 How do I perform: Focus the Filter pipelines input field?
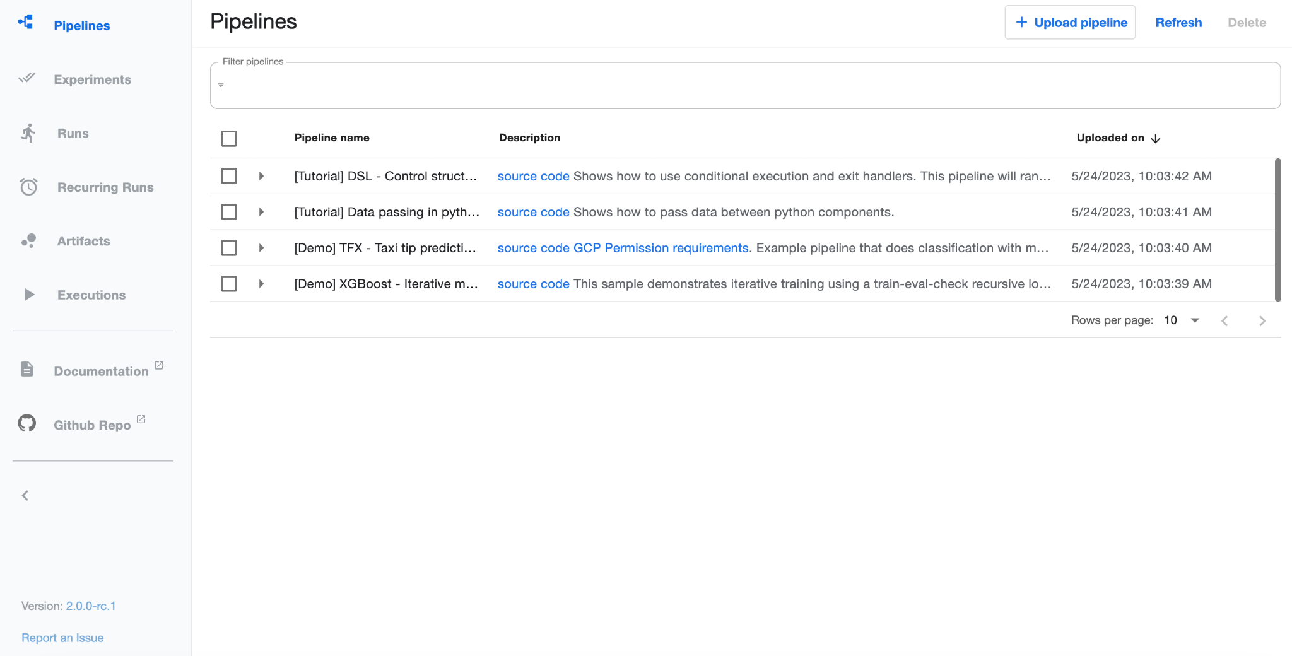click(744, 86)
